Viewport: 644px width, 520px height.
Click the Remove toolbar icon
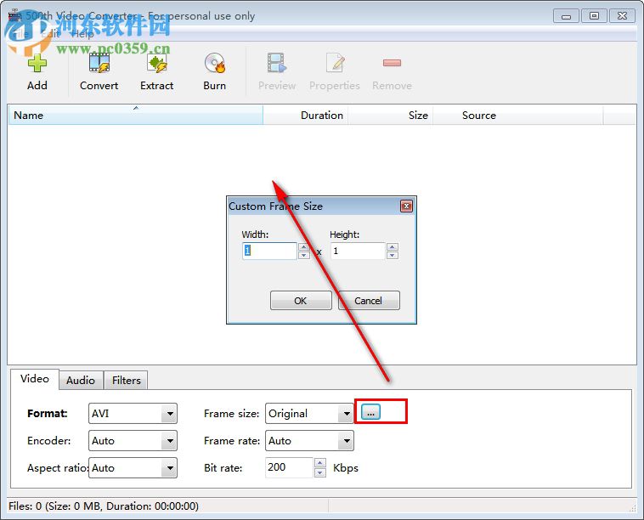pyautogui.click(x=392, y=72)
